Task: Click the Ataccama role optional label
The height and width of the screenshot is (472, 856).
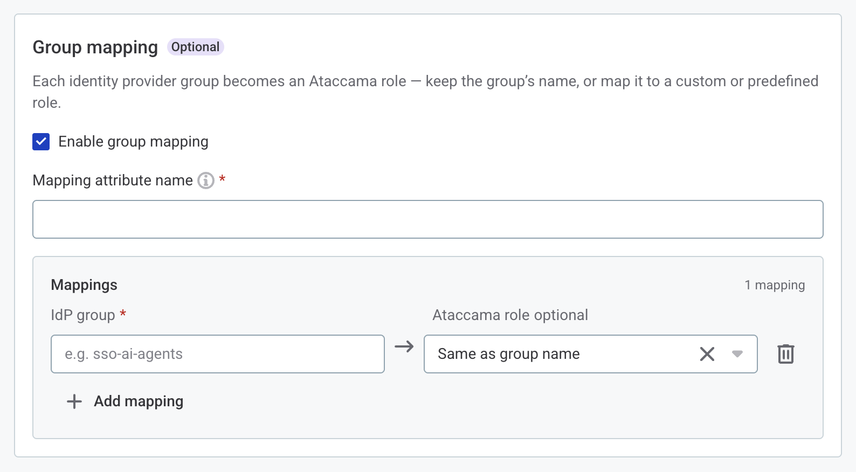Action: [510, 315]
